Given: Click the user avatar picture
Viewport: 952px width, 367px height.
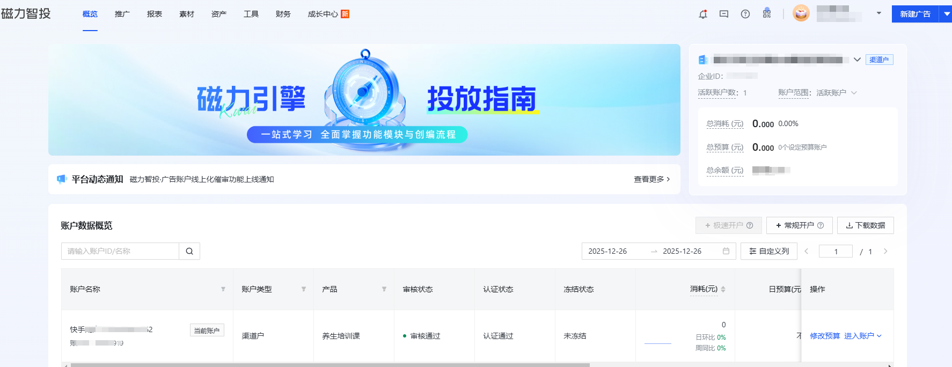Looking at the screenshot, I should pos(801,13).
